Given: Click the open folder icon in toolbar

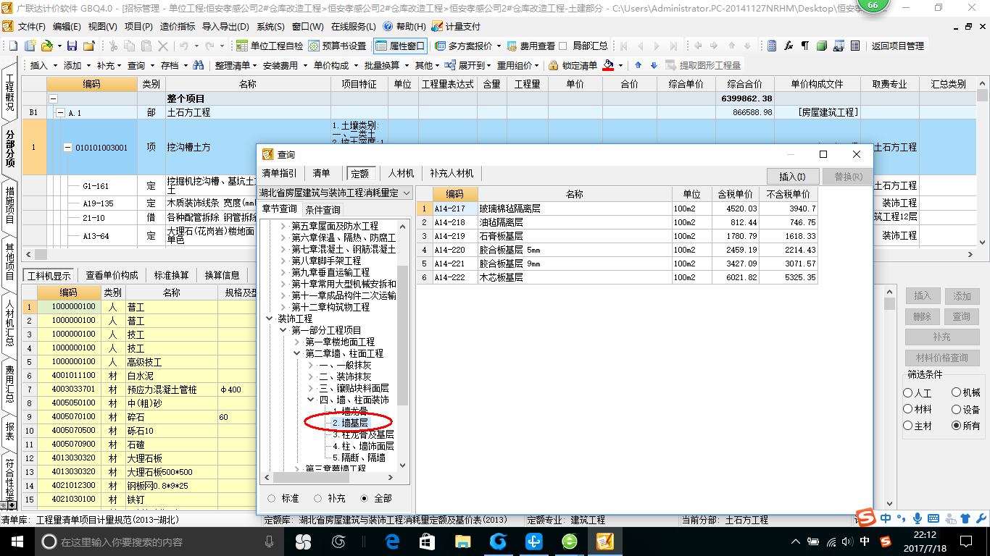Looking at the screenshot, I should 46,46.
